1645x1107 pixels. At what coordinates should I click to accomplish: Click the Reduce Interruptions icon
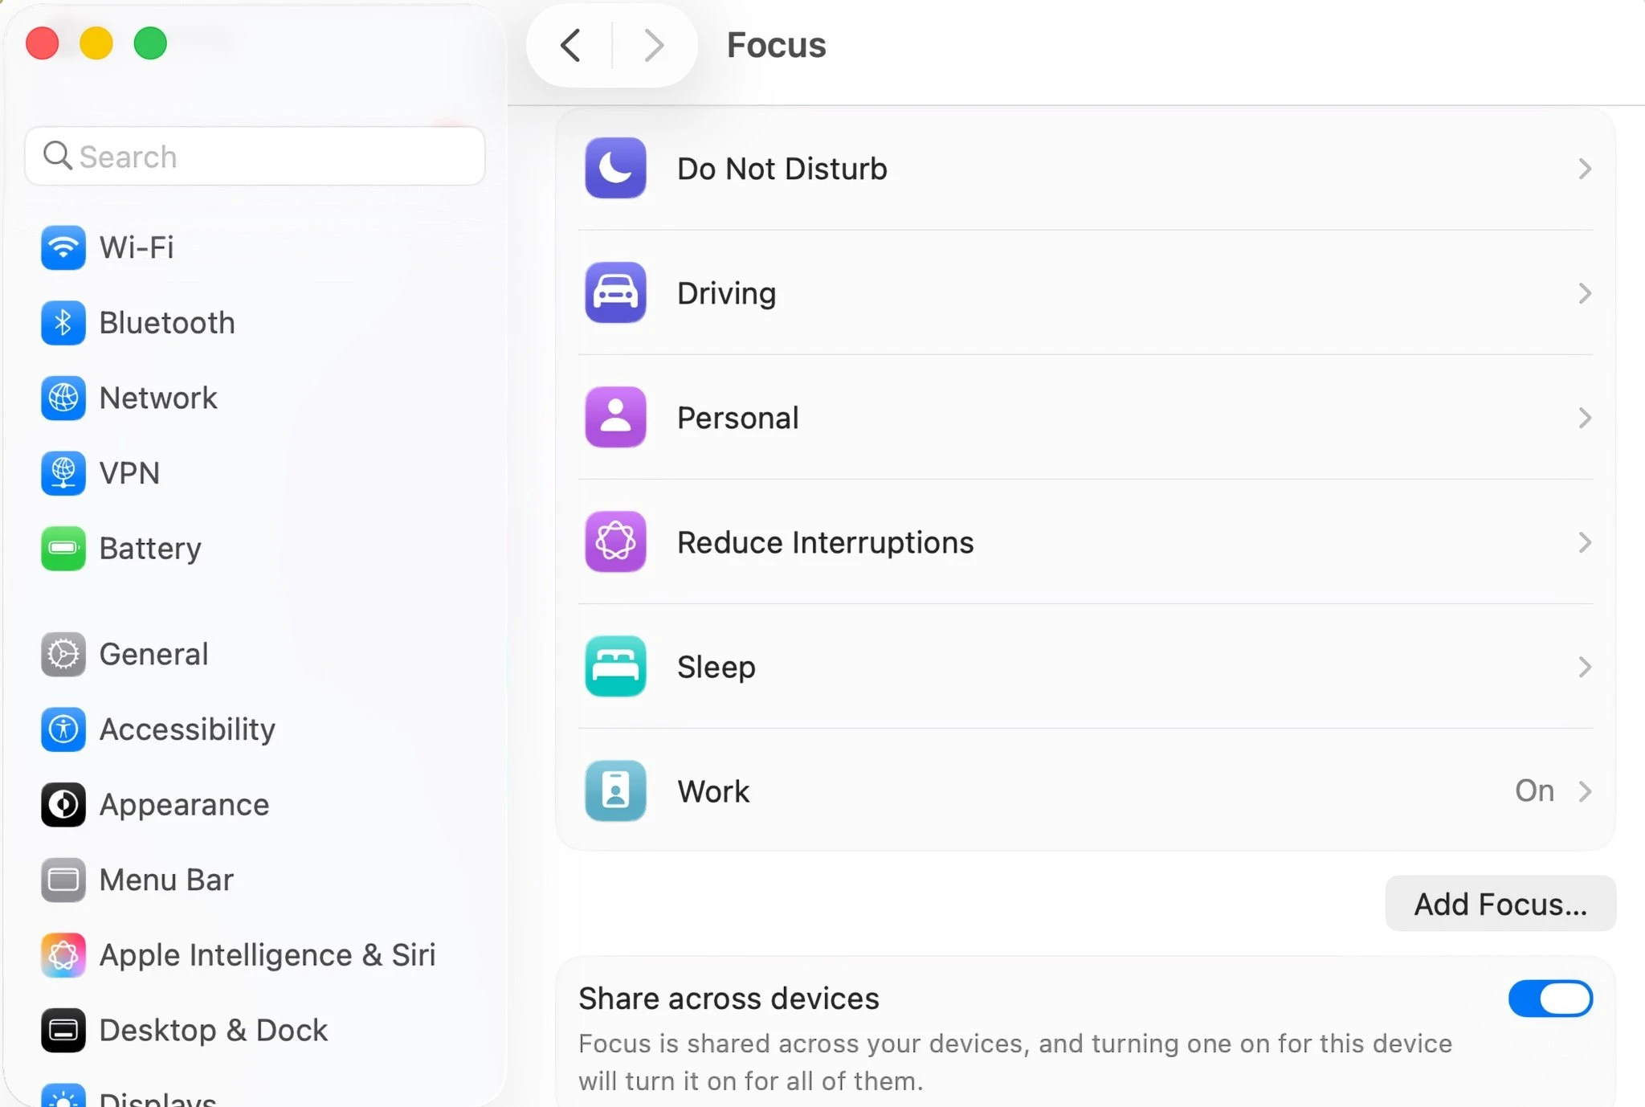(615, 541)
